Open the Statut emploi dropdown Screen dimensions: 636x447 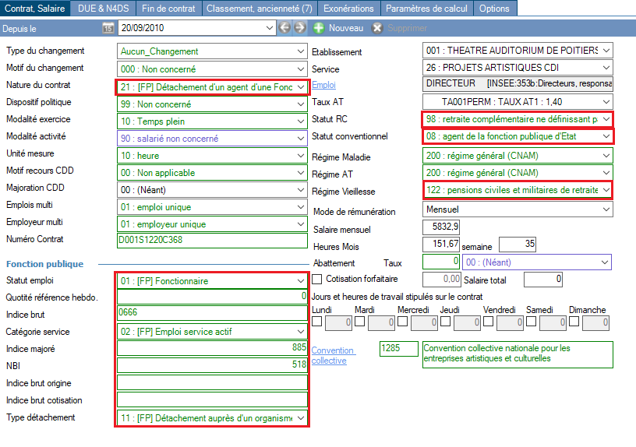[301, 280]
